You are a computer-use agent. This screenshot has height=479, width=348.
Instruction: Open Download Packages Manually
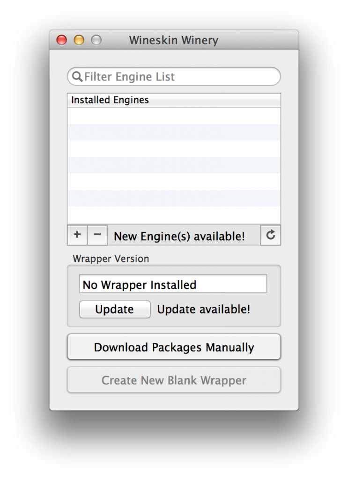click(174, 348)
